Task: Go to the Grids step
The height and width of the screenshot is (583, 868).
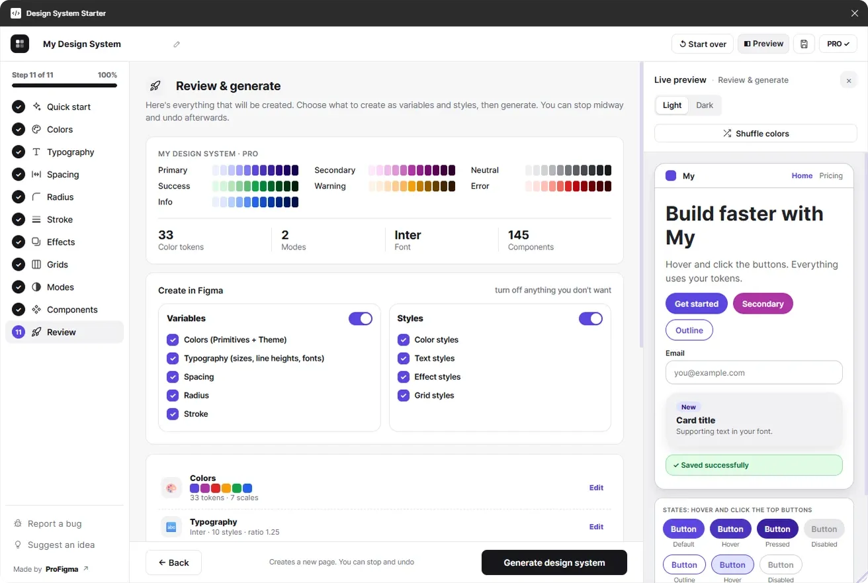Action: tap(64, 264)
